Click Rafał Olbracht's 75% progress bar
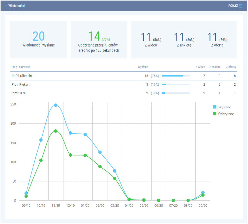 click(x=176, y=76)
